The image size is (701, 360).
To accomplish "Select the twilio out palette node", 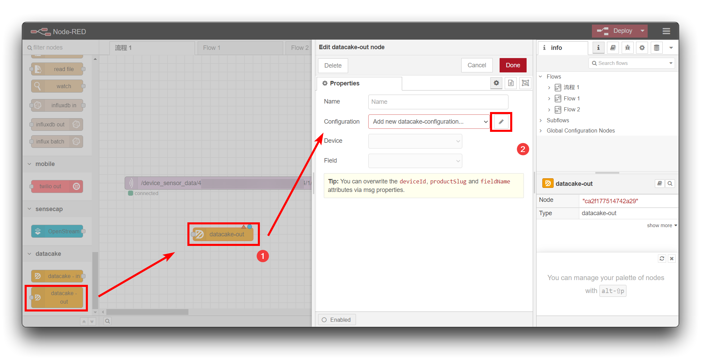I will pos(57,186).
